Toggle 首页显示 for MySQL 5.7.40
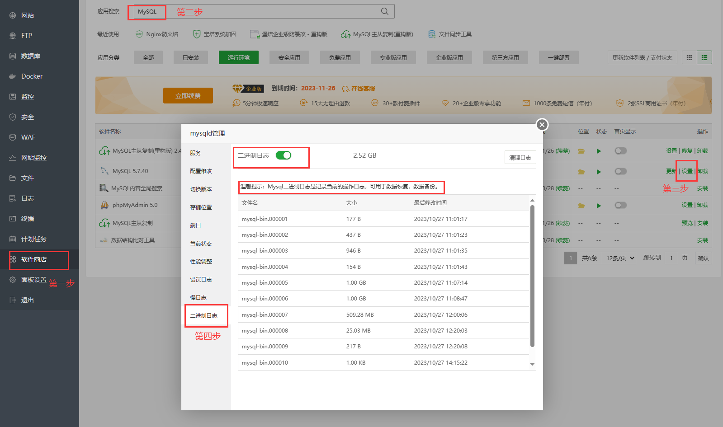 tap(621, 171)
